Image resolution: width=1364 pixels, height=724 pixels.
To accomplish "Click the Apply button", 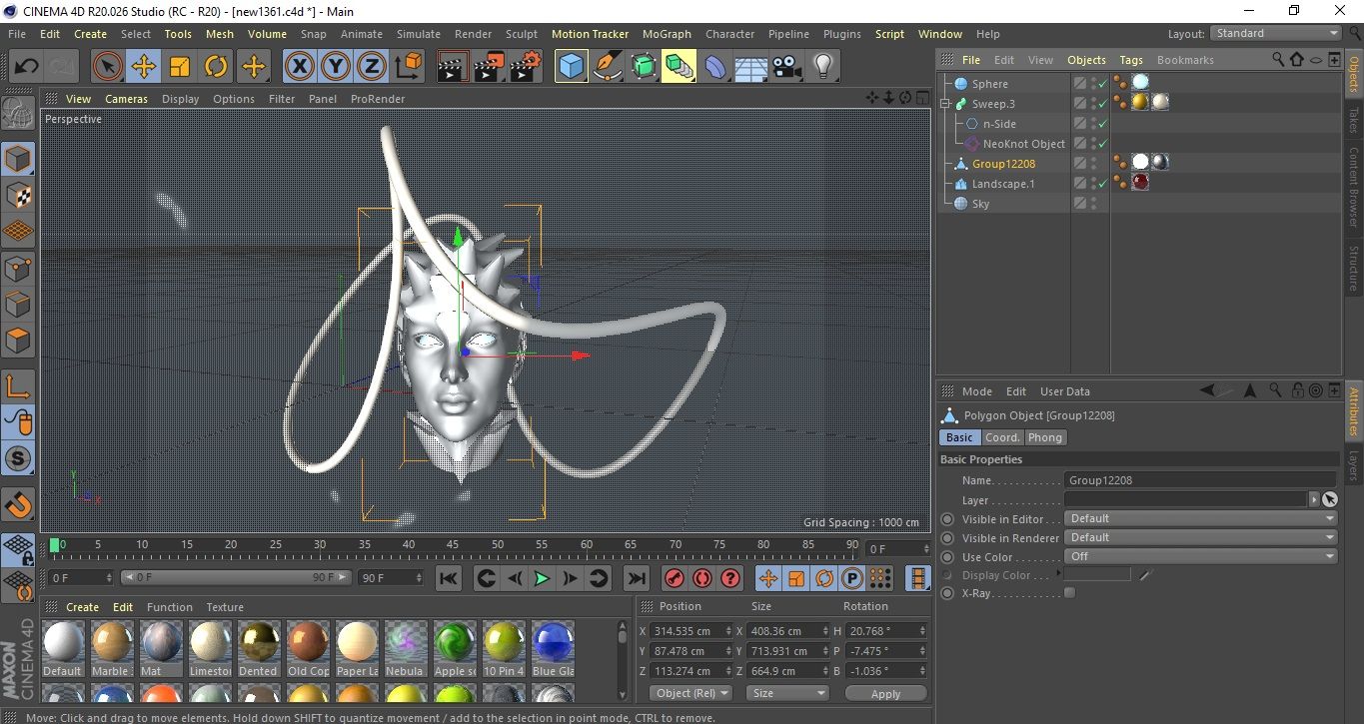I will 885,693.
